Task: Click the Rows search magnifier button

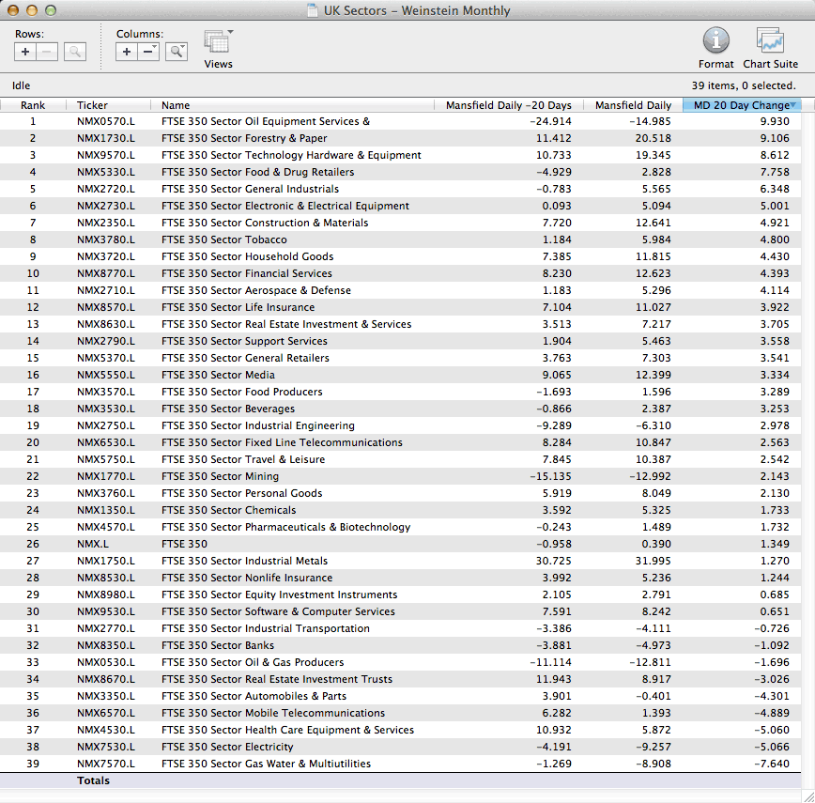Action: [x=75, y=52]
